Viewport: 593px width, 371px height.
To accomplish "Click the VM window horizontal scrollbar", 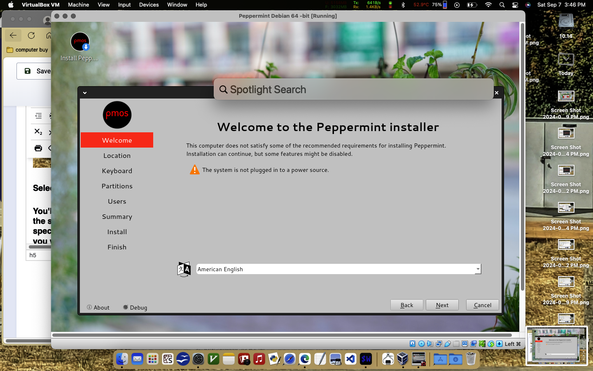I will (x=282, y=335).
